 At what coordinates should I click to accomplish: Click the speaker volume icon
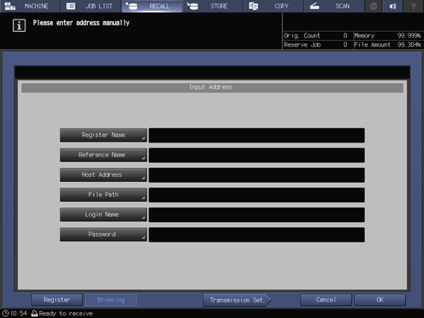pyautogui.click(x=393, y=6)
